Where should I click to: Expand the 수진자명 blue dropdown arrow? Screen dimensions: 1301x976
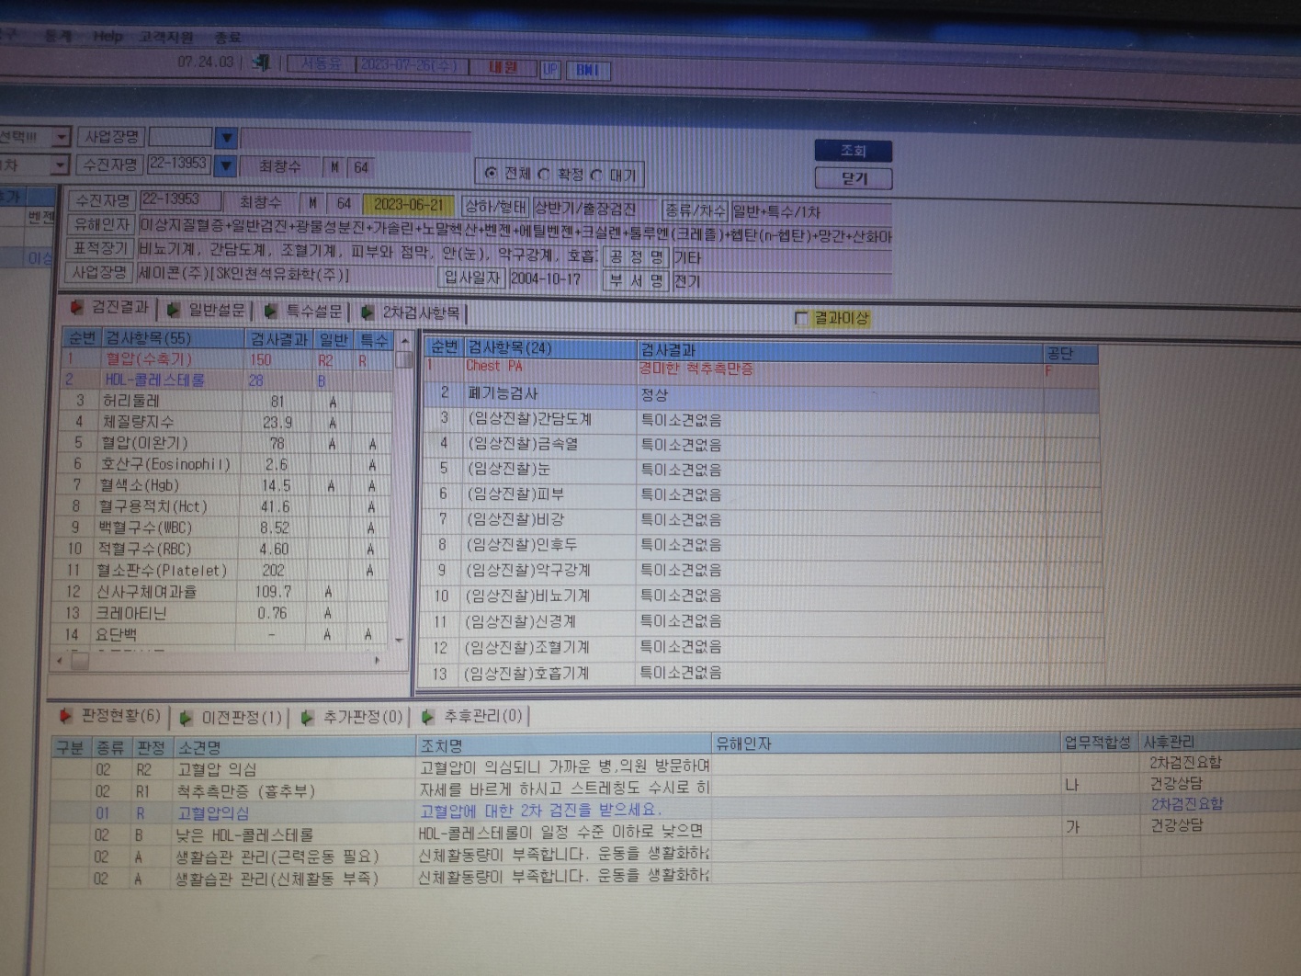click(x=226, y=166)
